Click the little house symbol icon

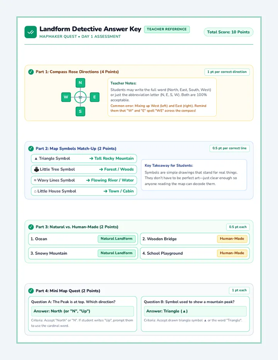[35, 191]
